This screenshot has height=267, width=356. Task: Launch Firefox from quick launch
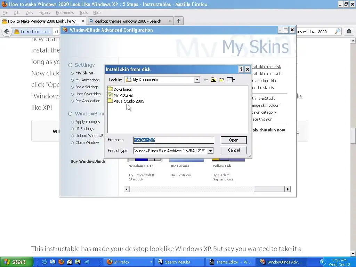click(61, 262)
